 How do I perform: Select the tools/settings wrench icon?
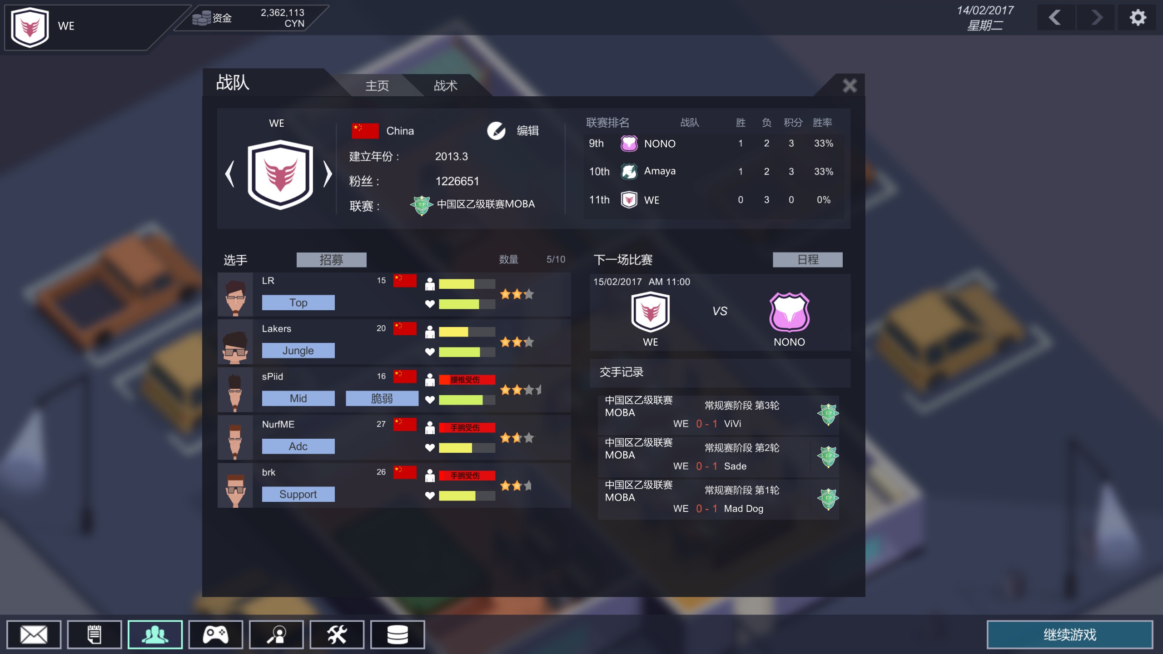click(337, 635)
